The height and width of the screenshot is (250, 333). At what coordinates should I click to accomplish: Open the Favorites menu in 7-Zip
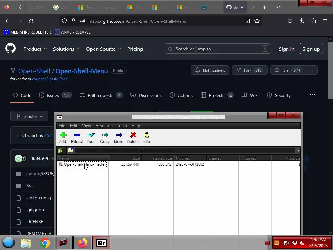[104, 126]
